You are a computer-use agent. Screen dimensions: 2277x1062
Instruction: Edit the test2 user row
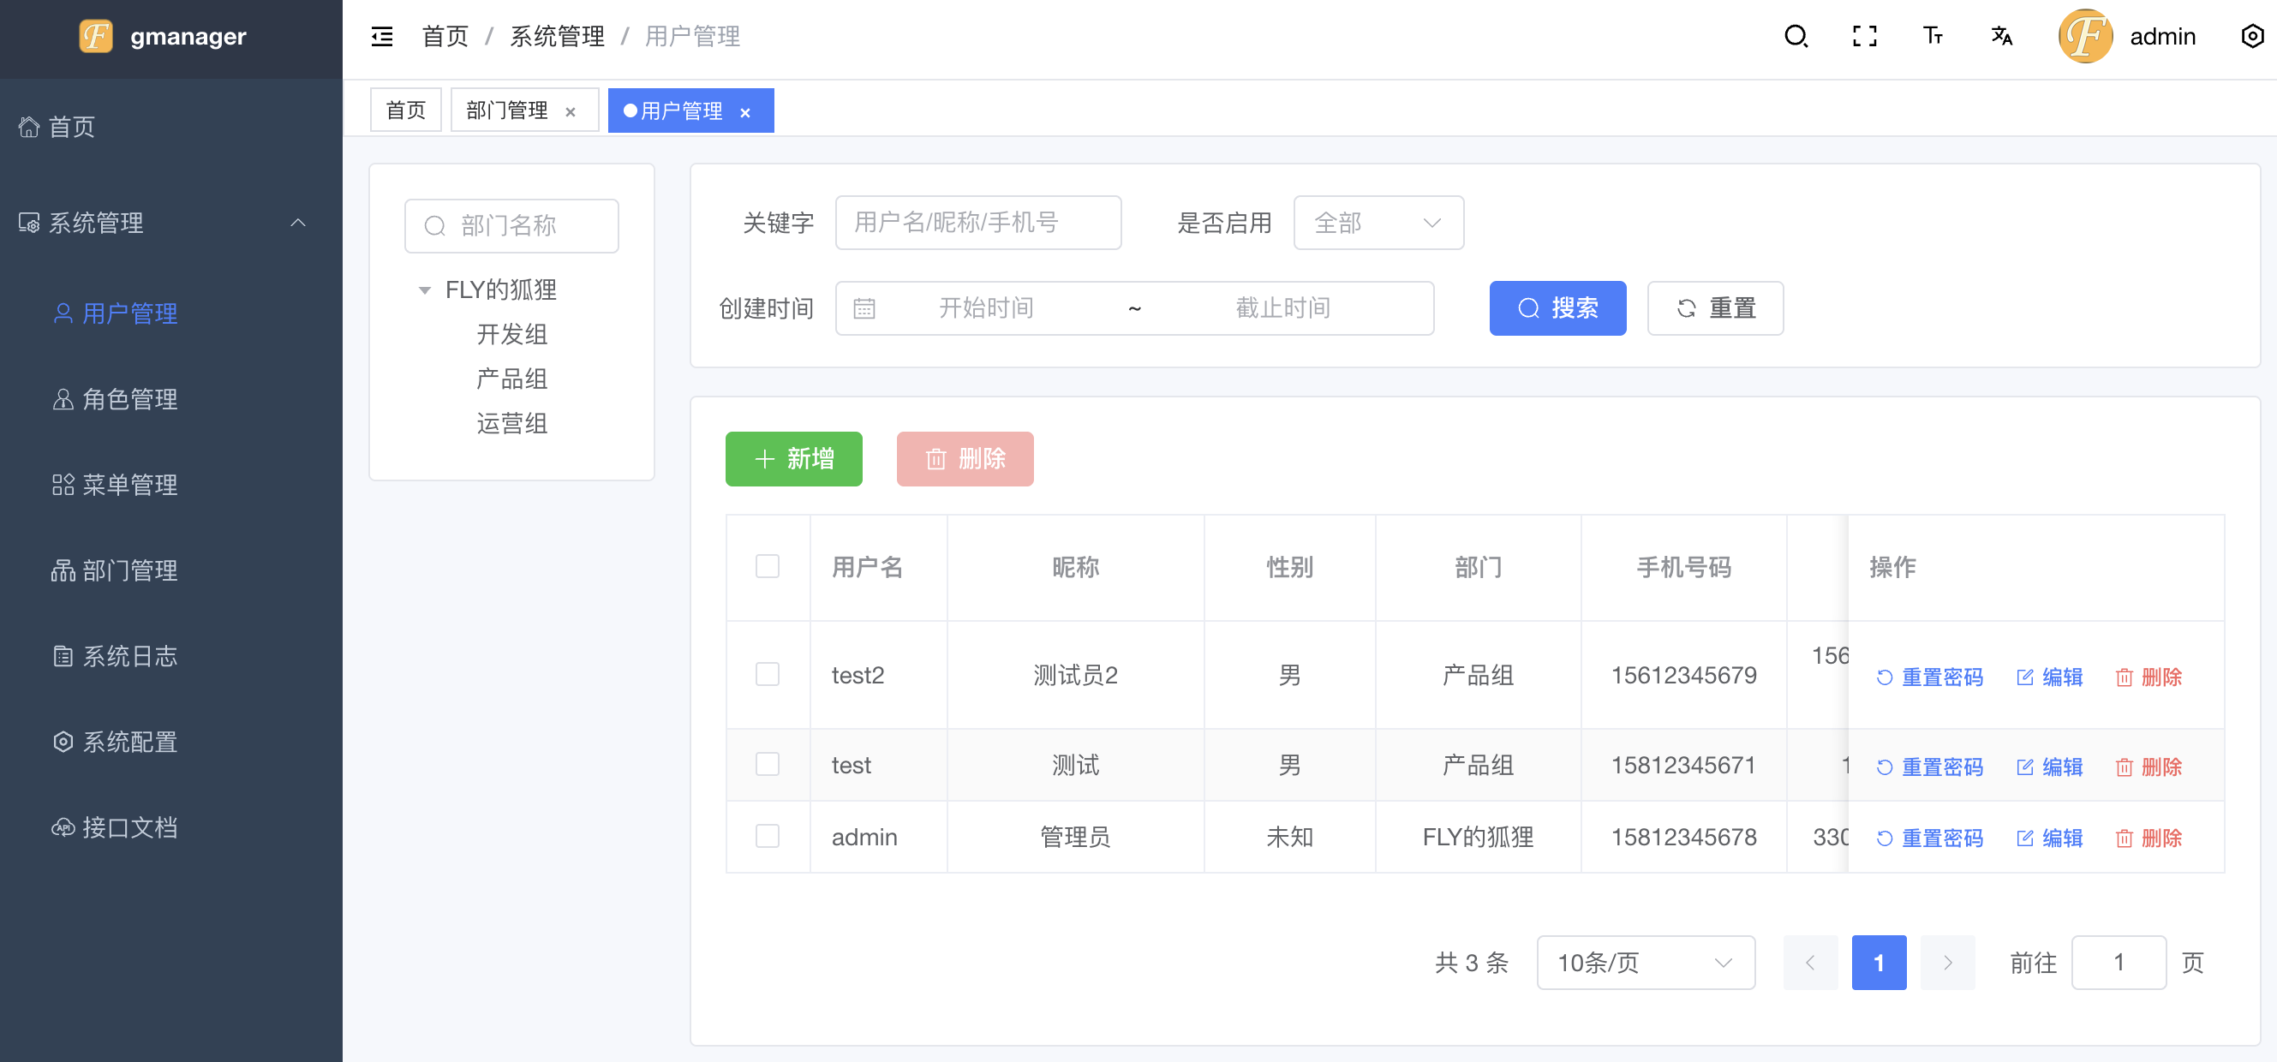pos(2050,677)
